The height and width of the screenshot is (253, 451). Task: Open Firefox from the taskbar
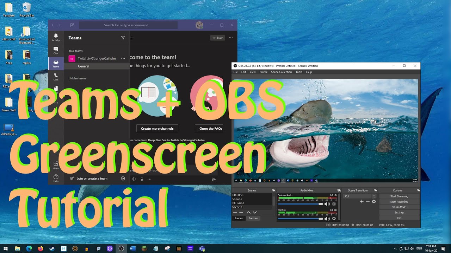pos(41,248)
